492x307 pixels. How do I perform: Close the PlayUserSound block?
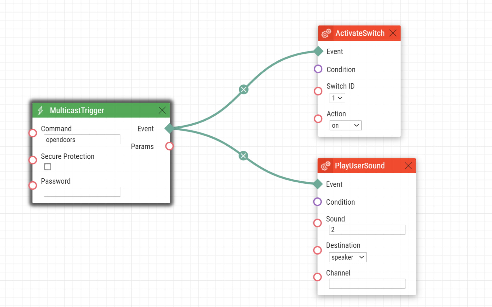point(408,166)
